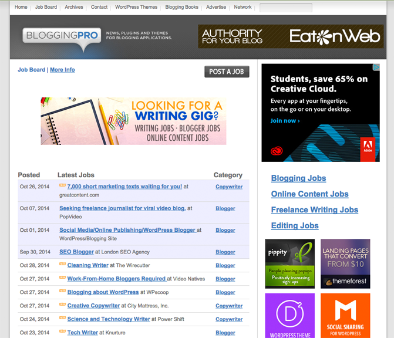394x338 pixels.
Task: Open the Blogging about WordPress listing
Action: 103,292
